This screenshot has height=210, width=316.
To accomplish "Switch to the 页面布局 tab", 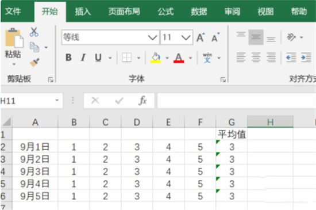I will coord(124,12).
